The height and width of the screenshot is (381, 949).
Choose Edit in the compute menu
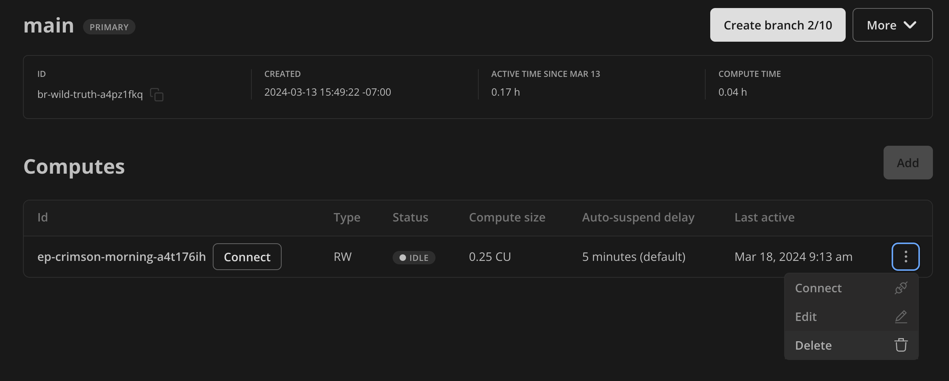tap(806, 317)
